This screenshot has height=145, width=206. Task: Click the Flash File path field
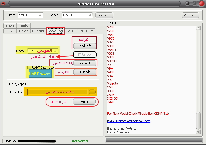[58, 92]
